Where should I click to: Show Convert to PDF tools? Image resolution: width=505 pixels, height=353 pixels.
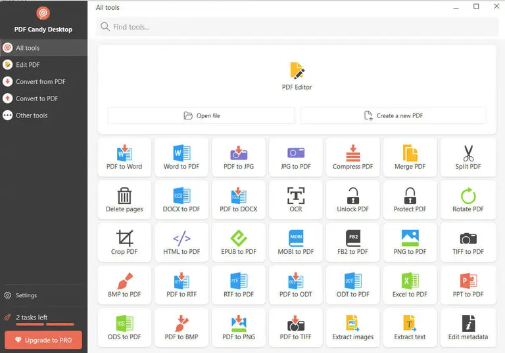pyautogui.click(x=44, y=98)
